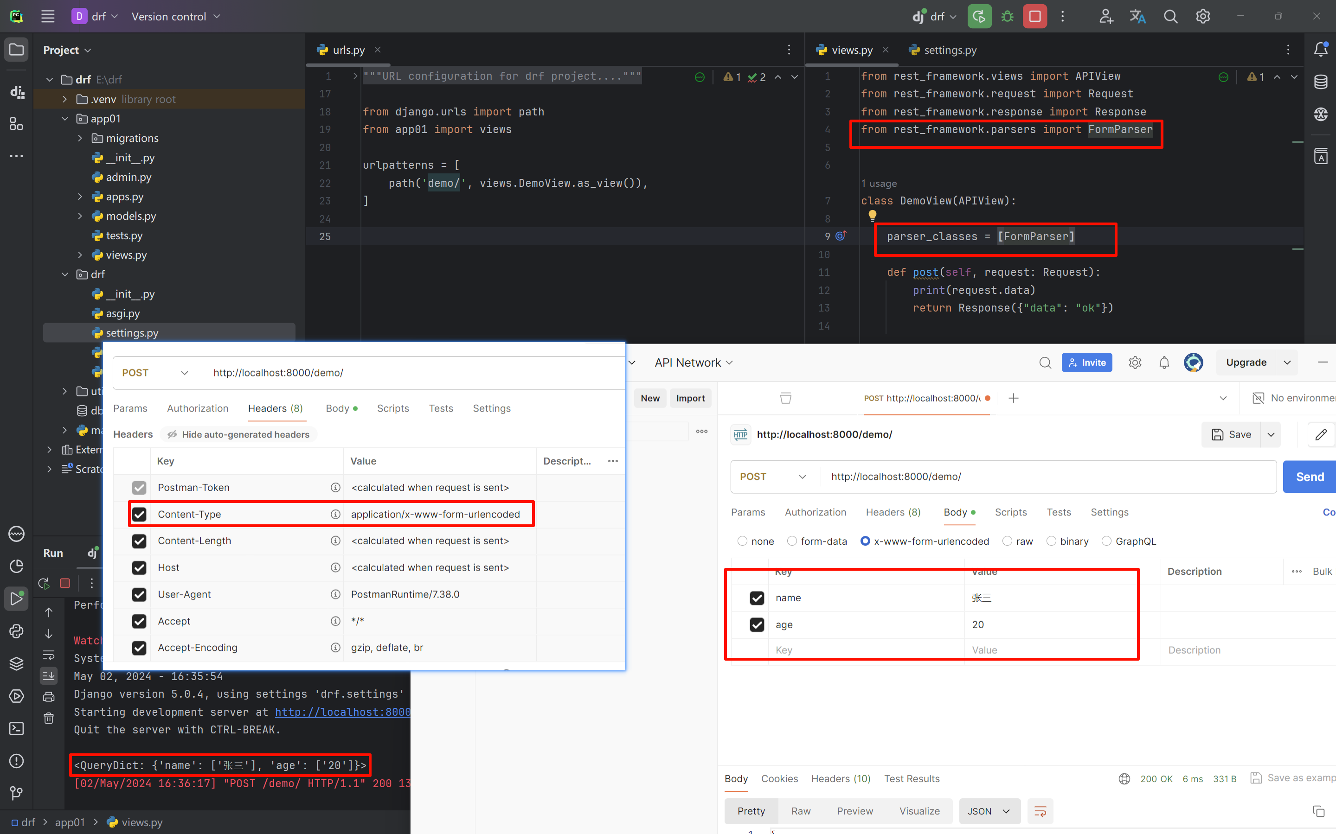Open the Notifications bell in PyCharm
This screenshot has width=1336, height=834.
coord(1321,50)
